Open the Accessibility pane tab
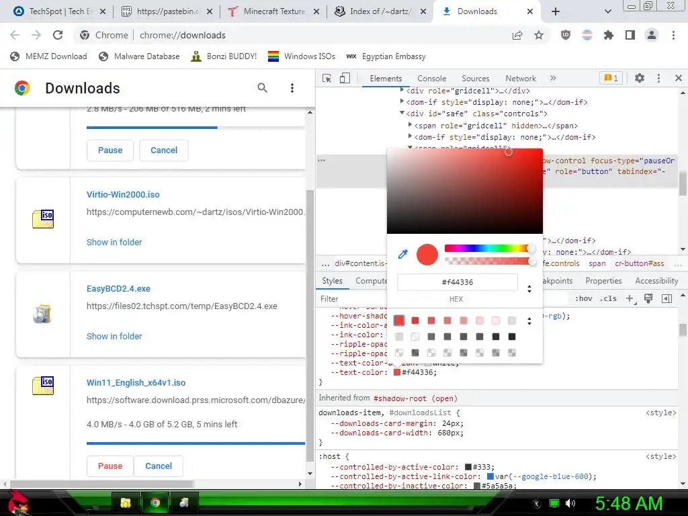This screenshot has width=688, height=516. 656,281
